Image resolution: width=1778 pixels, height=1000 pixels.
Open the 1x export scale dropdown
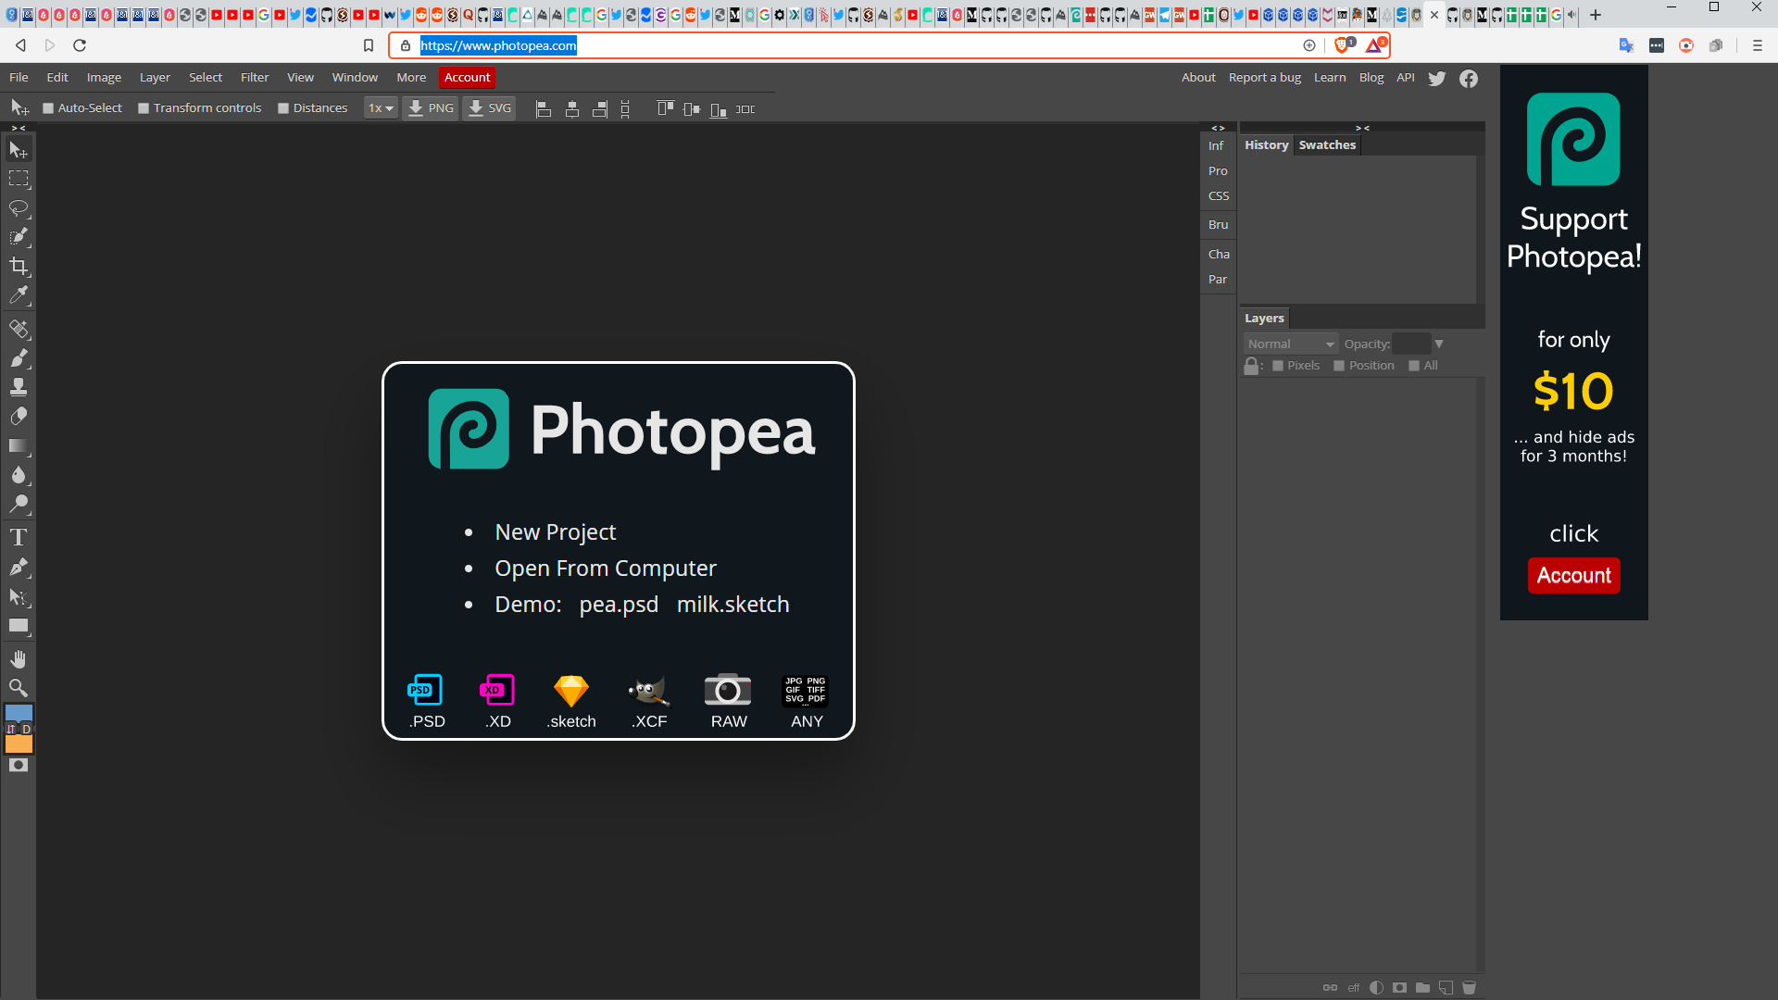(x=381, y=108)
